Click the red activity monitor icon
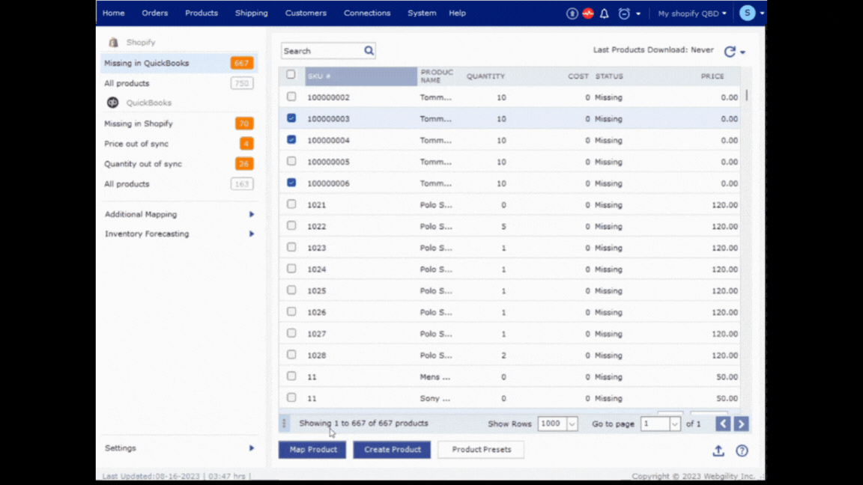Image resolution: width=863 pixels, height=485 pixels. (x=588, y=13)
